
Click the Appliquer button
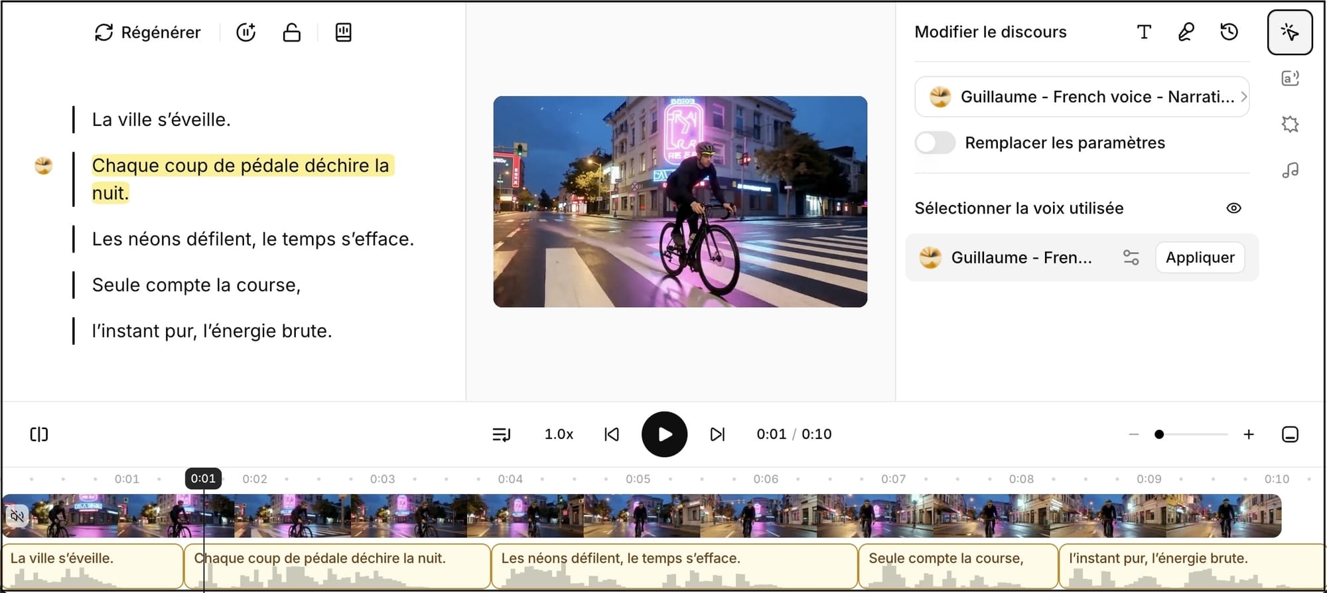(1200, 257)
